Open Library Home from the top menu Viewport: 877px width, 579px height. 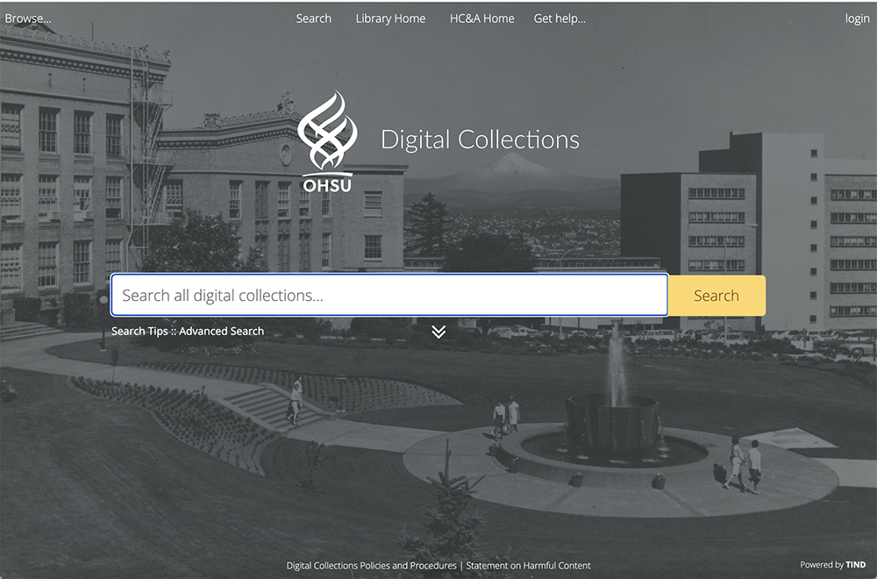click(x=390, y=18)
